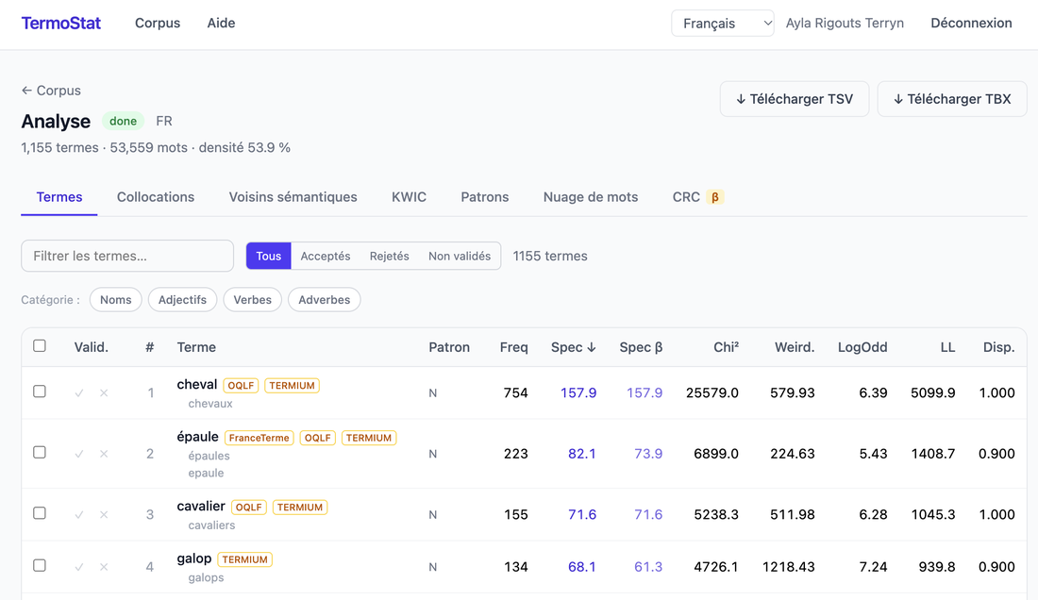Switch to the Voisins sémantiques tab

pos(293,197)
